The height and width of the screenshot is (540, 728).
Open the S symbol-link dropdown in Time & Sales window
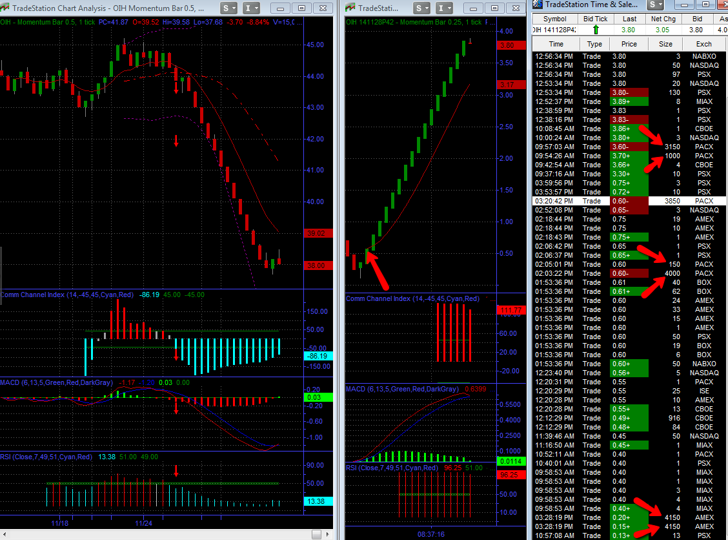[655, 5]
